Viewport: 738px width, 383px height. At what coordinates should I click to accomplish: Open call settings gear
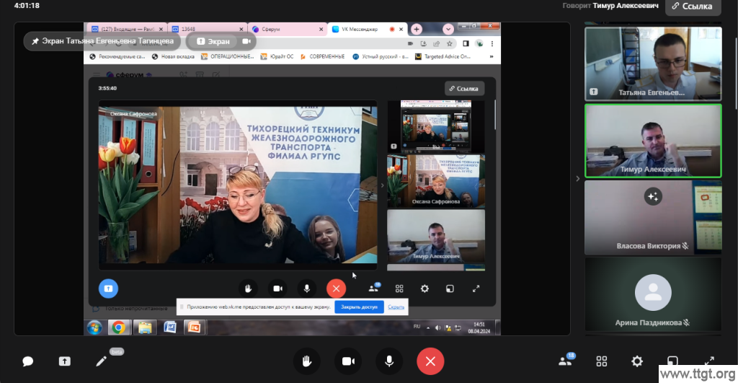coord(637,361)
